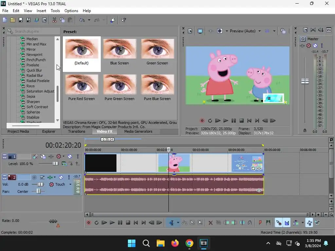
Task: Toggle Enable Snapping in timeline toolbar
Action: pyautogui.click(x=279, y=223)
